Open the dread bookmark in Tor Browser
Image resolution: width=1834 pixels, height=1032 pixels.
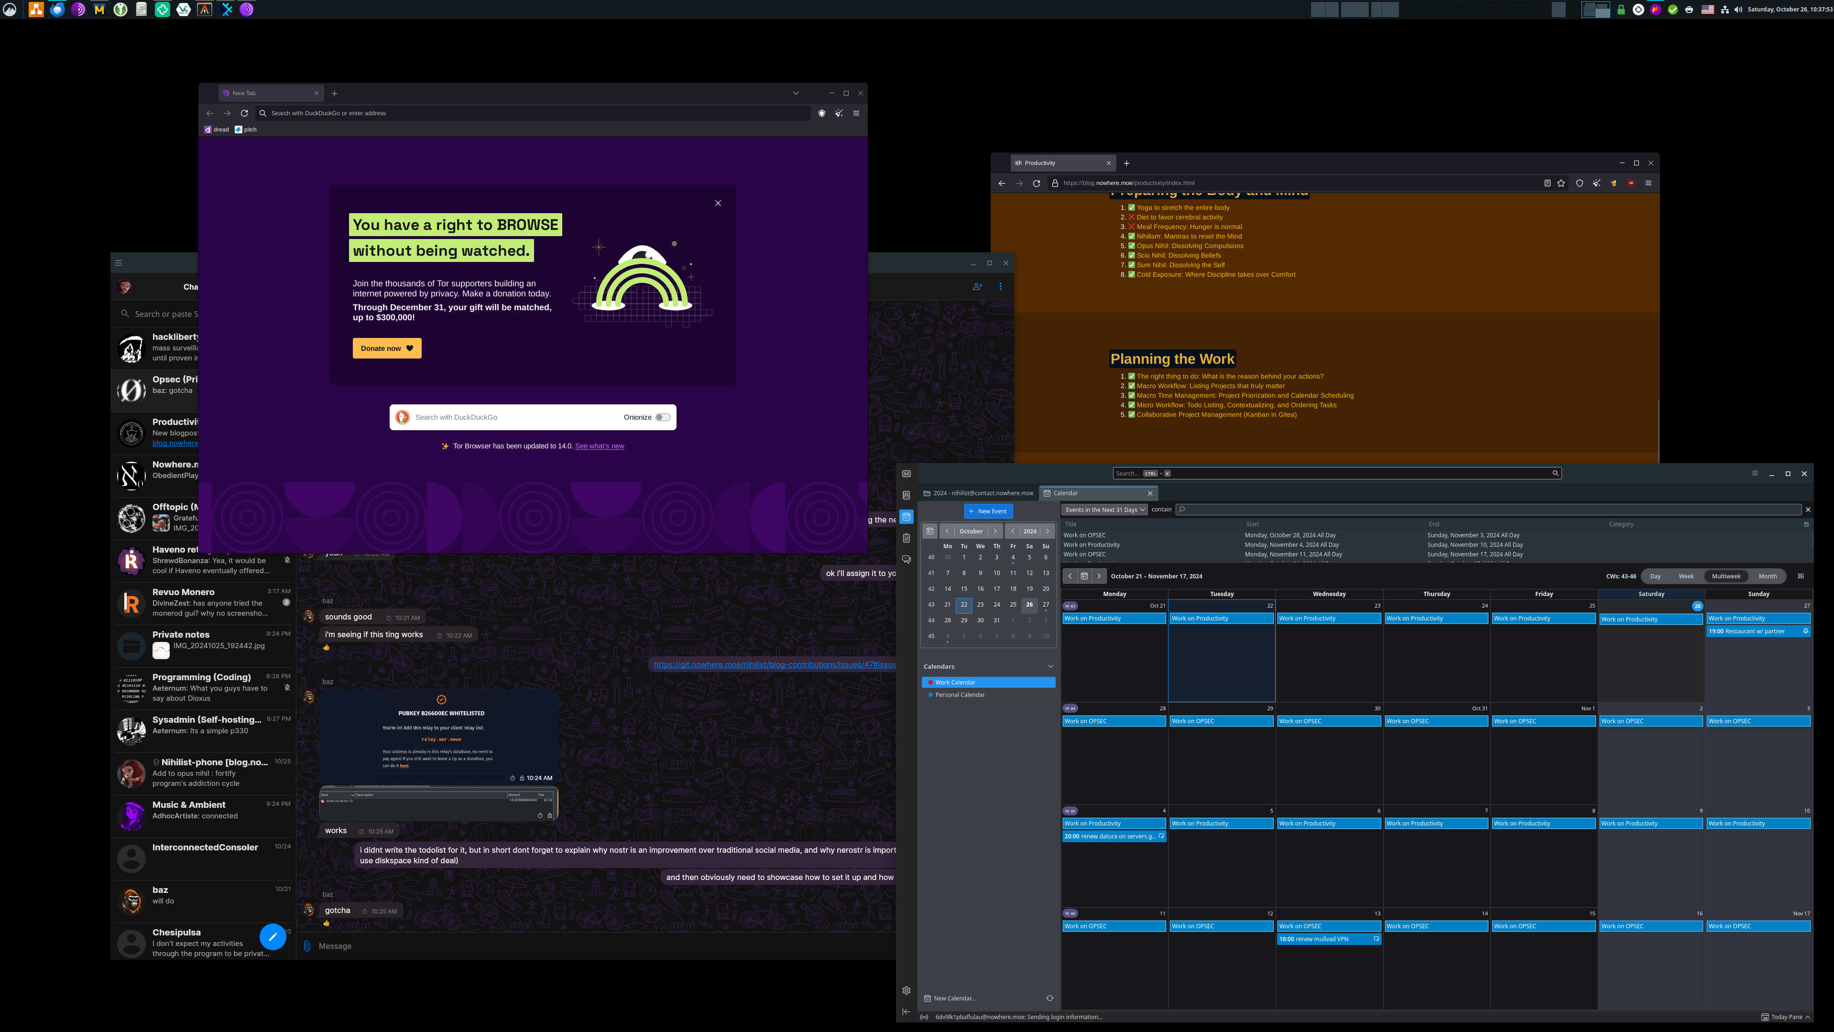point(217,130)
